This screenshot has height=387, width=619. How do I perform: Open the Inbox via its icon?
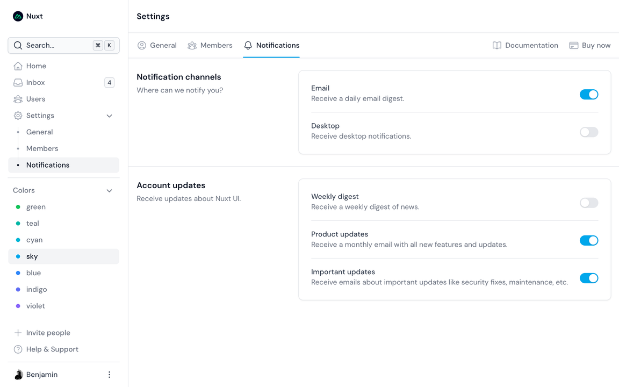coord(17,82)
